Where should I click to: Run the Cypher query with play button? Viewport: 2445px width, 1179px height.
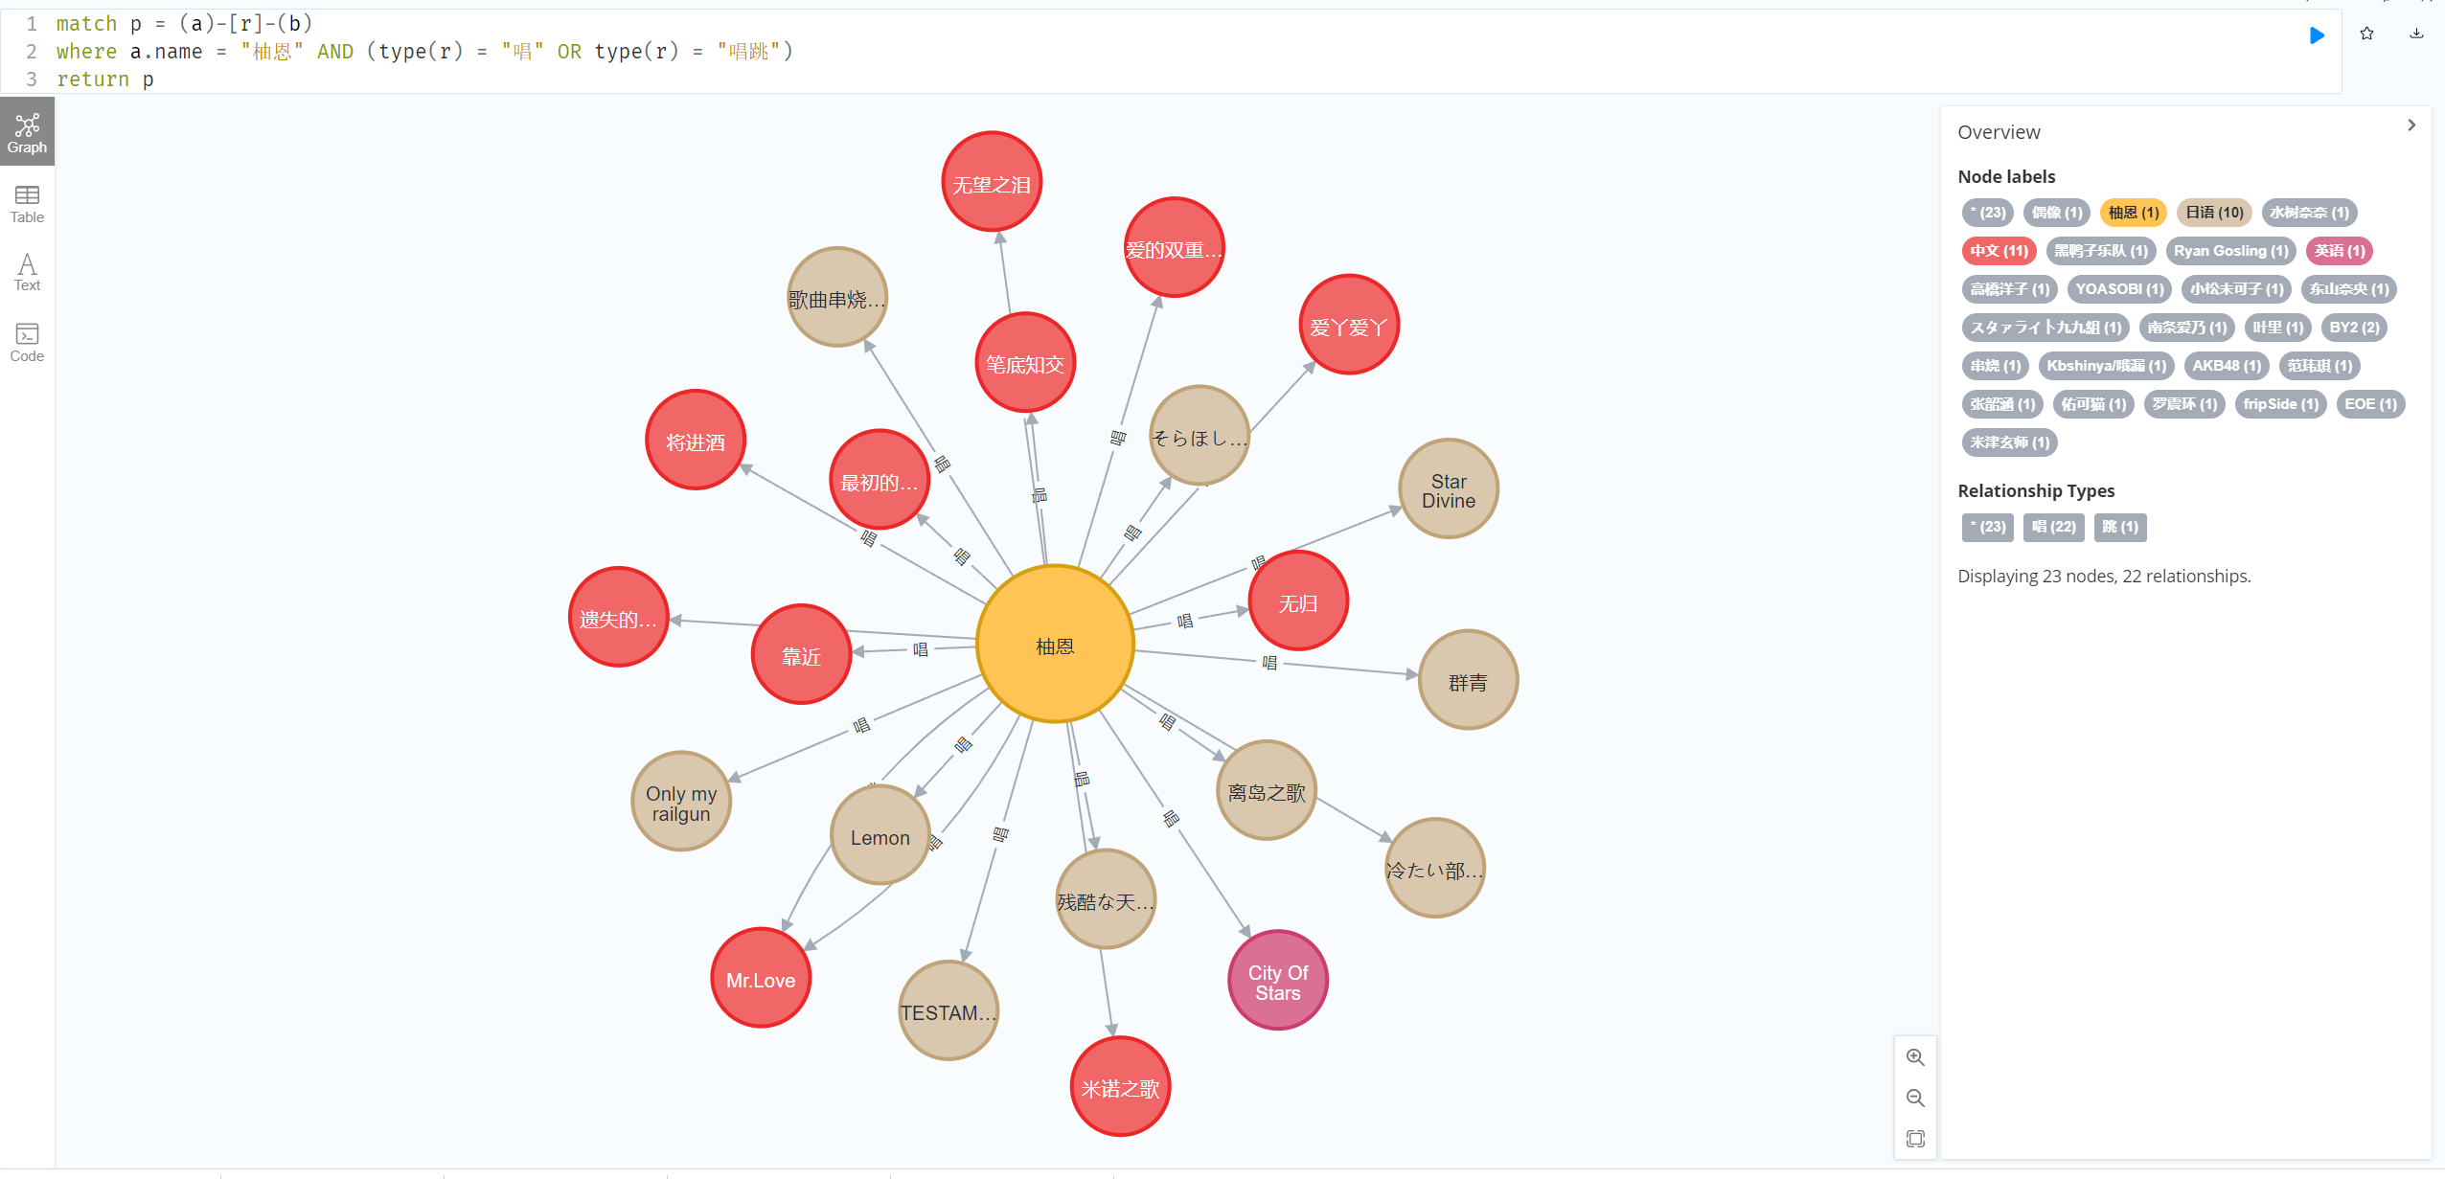click(x=2317, y=35)
